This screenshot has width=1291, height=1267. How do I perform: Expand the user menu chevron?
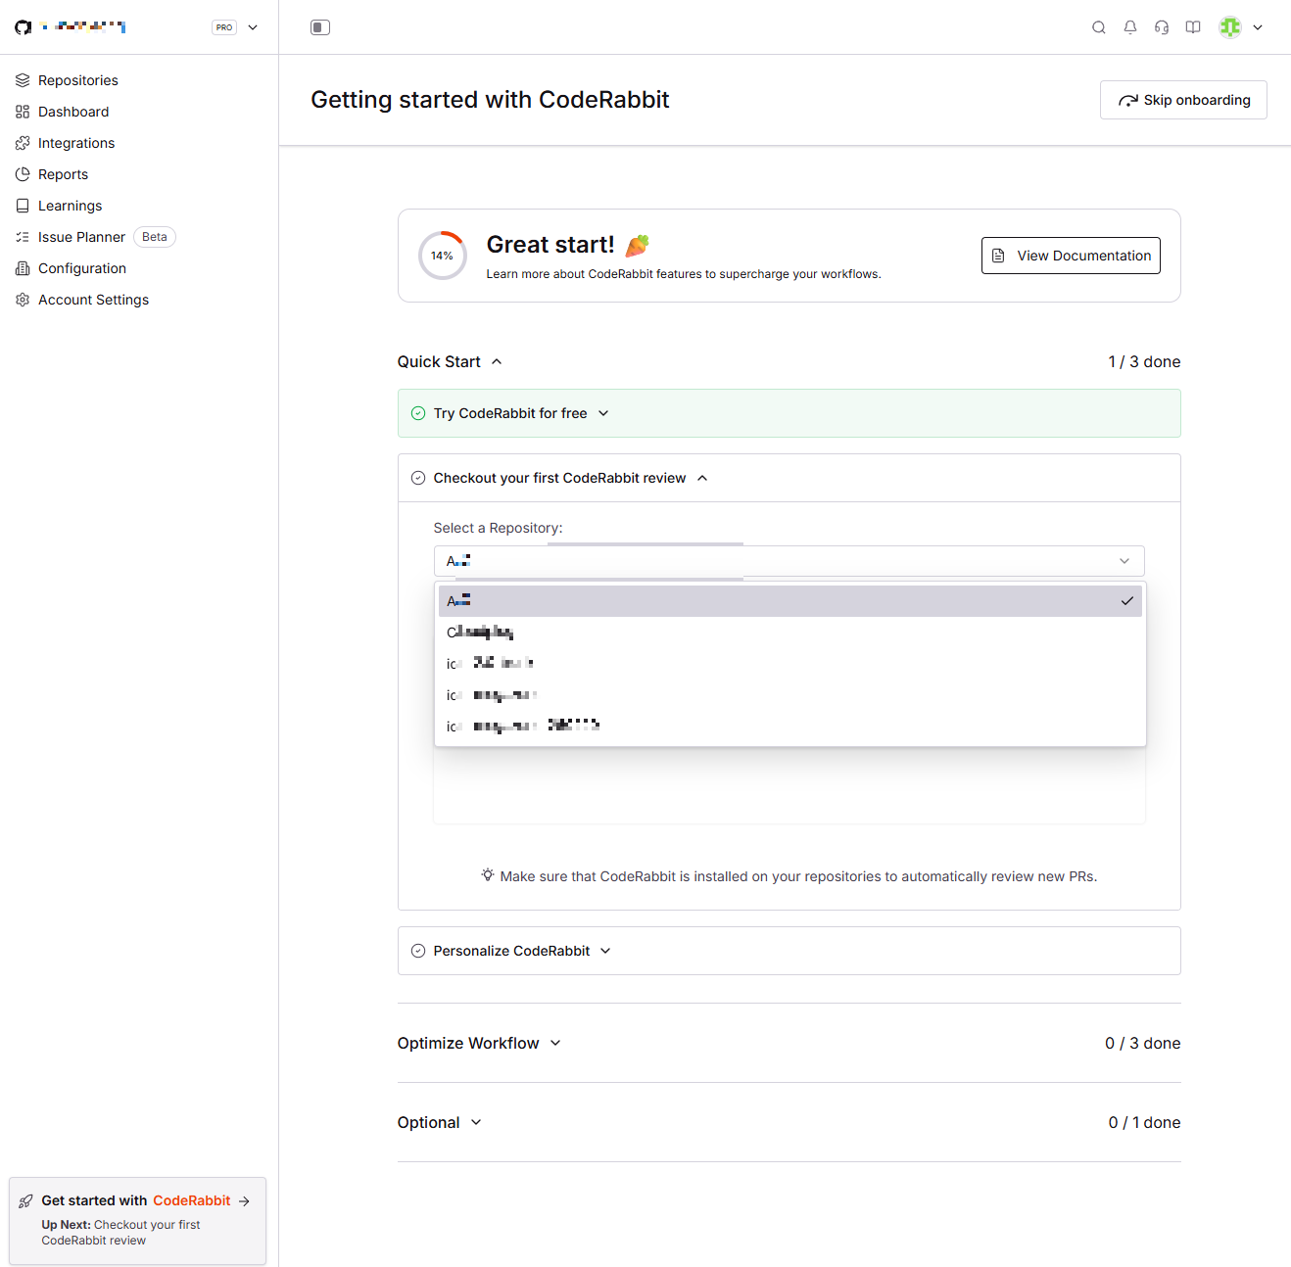[x=1258, y=27]
